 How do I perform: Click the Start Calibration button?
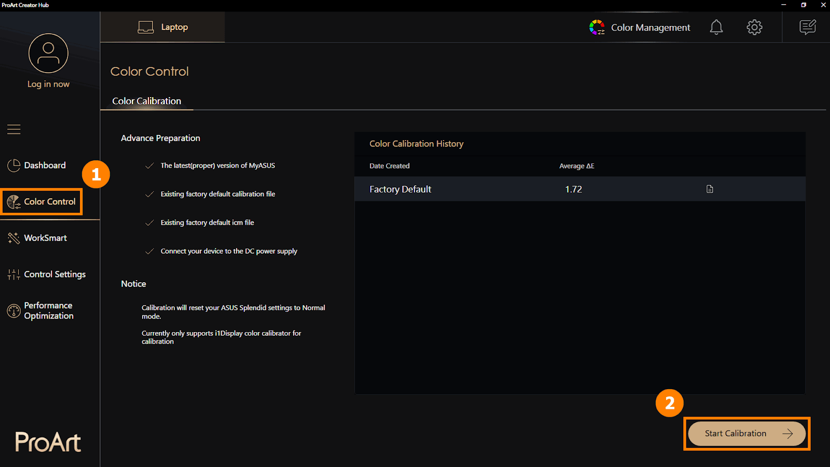746,433
